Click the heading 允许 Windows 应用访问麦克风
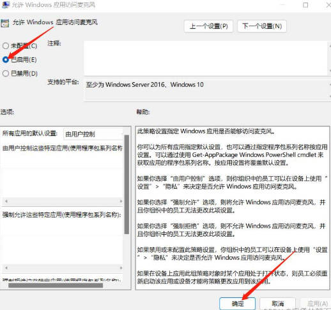 55,22
